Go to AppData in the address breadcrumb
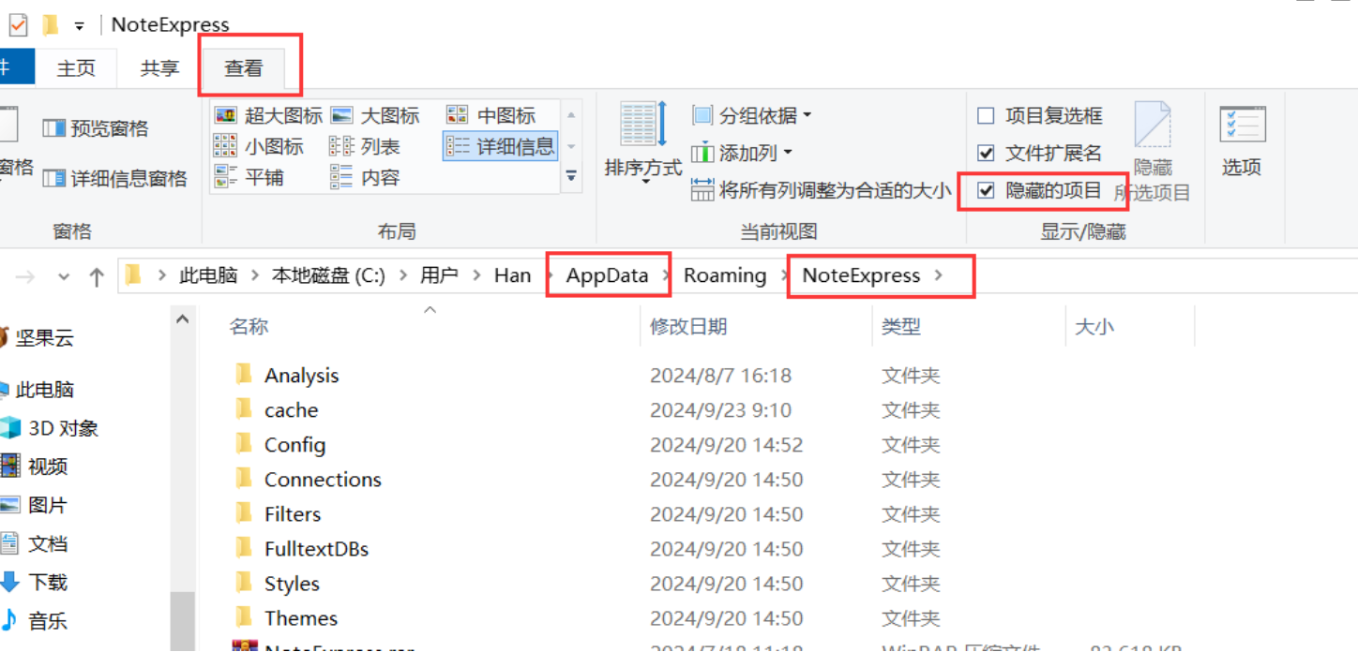 click(x=607, y=275)
